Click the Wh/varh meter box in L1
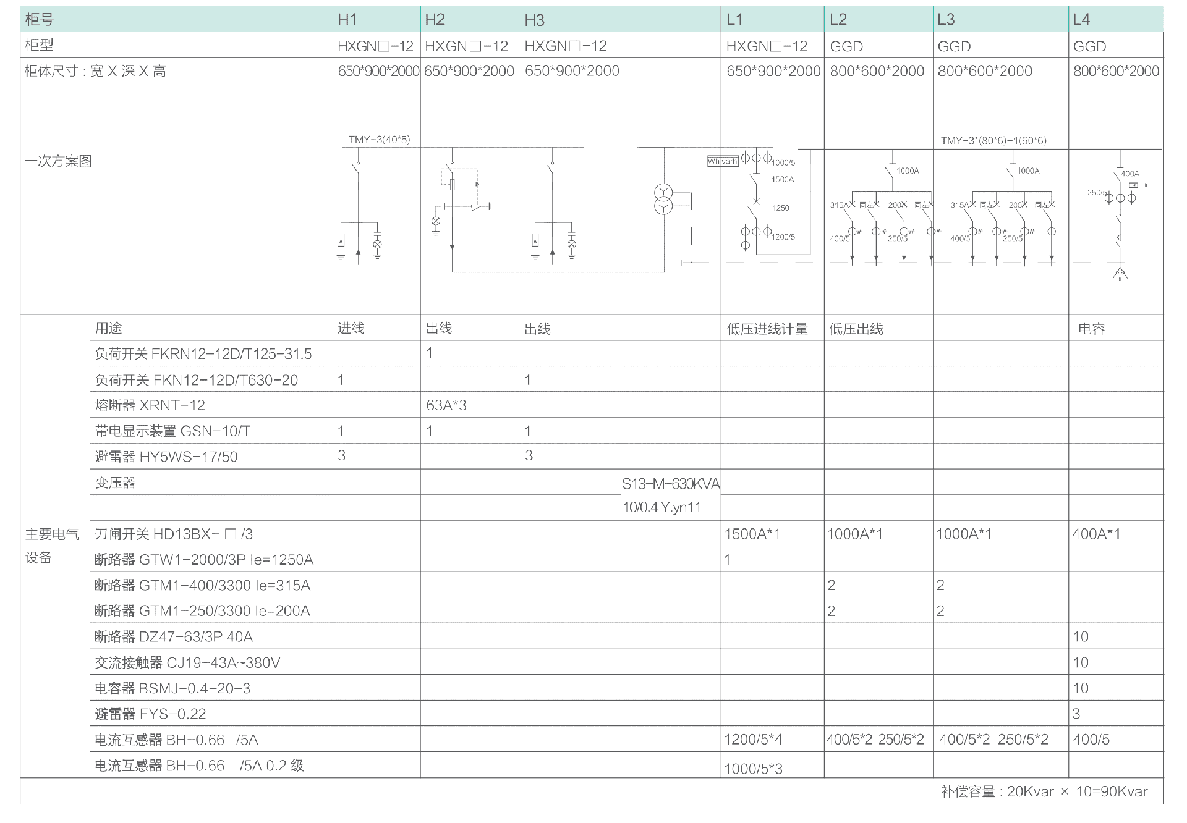 point(722,161)
